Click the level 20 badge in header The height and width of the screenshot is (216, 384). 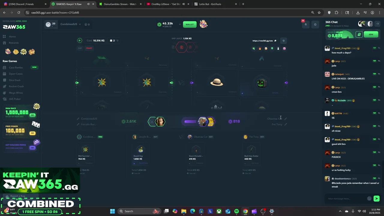pos(50,24)
